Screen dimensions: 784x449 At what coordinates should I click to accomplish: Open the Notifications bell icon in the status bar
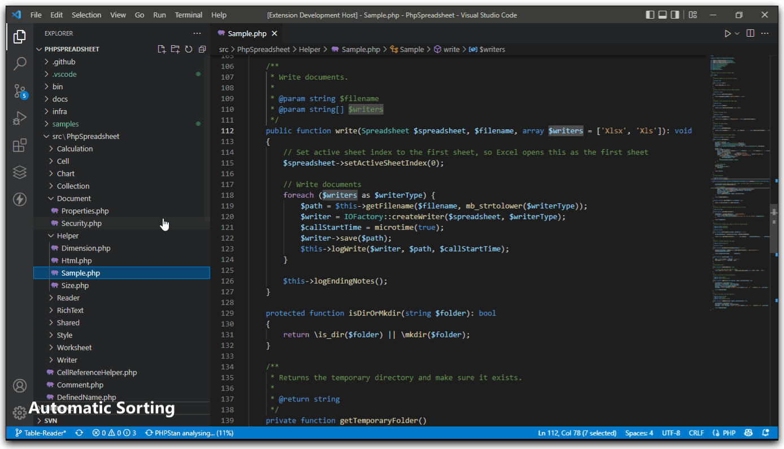point(766,433)
